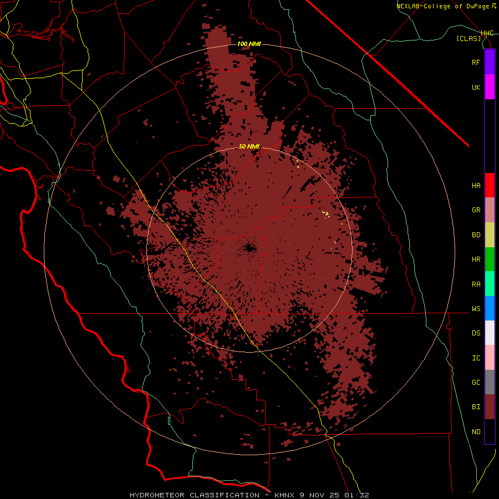Click the GR legend label
This screenshot has width=499, height=499.
pyautogui.click(x=476, y=210)
